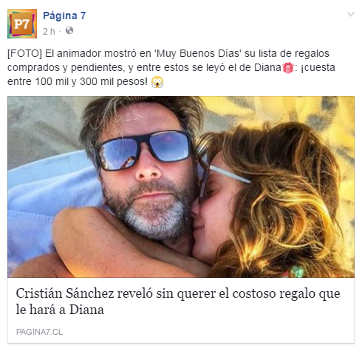Expand the post options chevron menu
362x351 pixels.
tap(351, 14)
